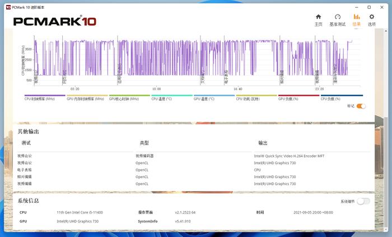Toggle GPU 内存时钟频率 (MHz) legend series
The width and height of the screenshot is (392, 237).
87,97
